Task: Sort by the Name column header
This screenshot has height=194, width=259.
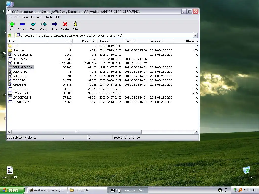Action: (x=27, y=41)
